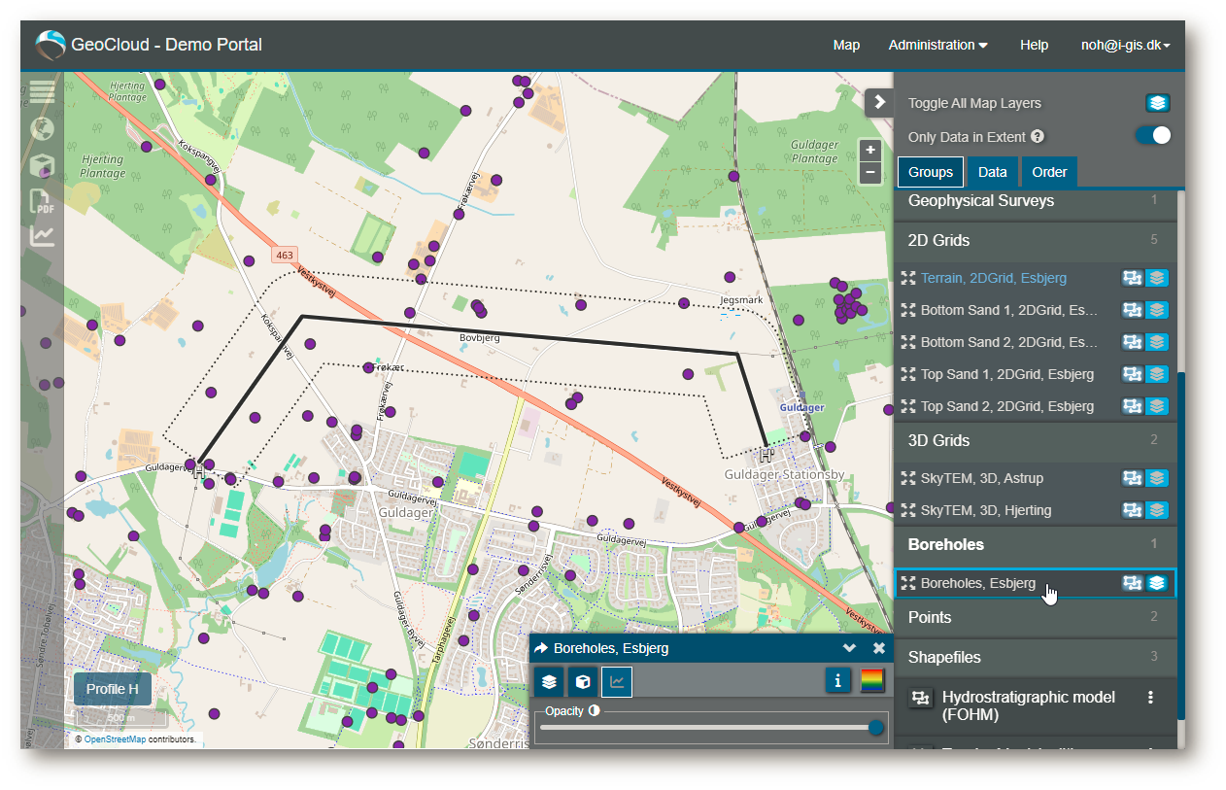Collapse the Boreholes group header
This screenshot has width=1226, height=790.
[1035, 544]
